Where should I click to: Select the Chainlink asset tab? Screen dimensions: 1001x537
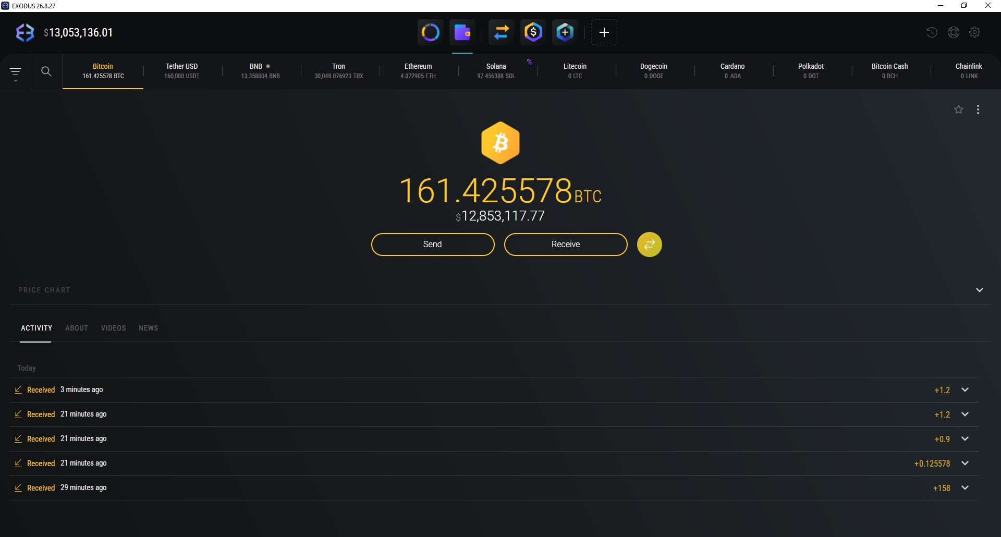pyautogui.click(x=969, y=71)
